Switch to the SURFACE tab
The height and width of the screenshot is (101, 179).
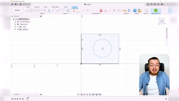click(37, 7)
